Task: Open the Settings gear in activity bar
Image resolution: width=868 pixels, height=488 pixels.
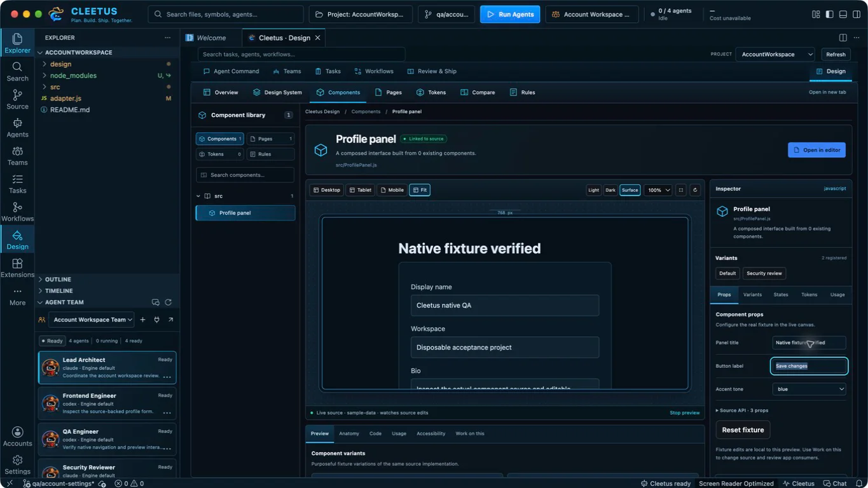Action: [x=17, y=464]
